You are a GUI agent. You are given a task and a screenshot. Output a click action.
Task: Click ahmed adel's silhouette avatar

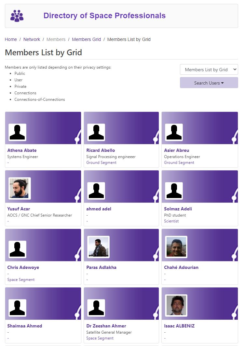[x=96, y=191]
